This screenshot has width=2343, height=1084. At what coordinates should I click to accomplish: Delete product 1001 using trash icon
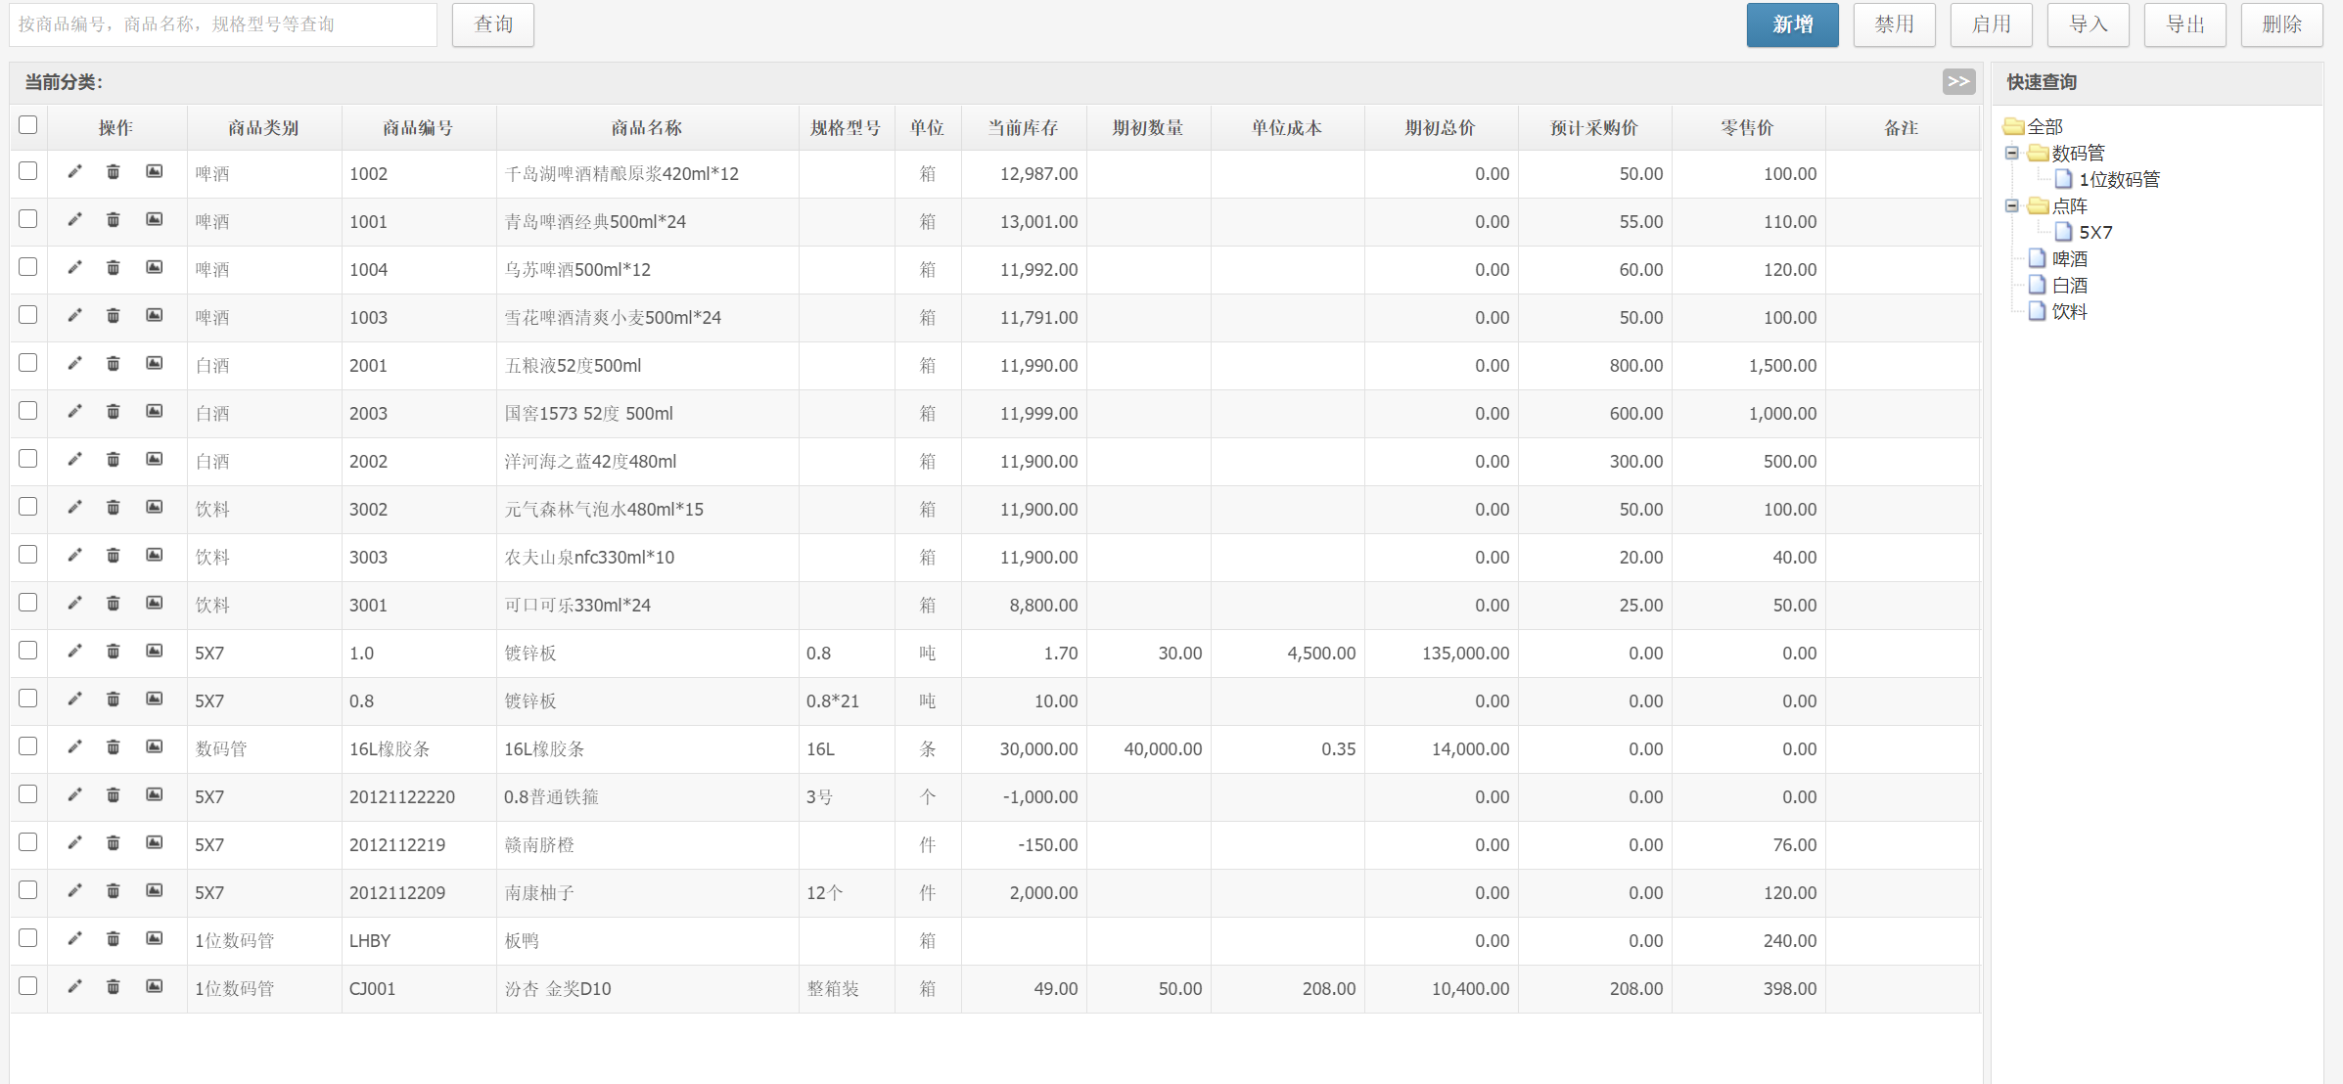[x=114, y=220]
